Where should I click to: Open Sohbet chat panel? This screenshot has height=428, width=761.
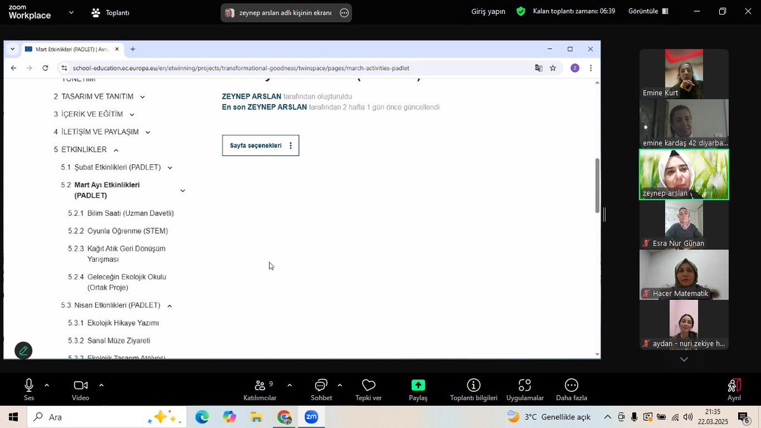[x=321, y=389]
